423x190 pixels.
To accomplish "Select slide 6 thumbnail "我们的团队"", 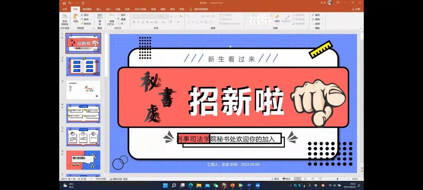I will (x=83, y=160).
